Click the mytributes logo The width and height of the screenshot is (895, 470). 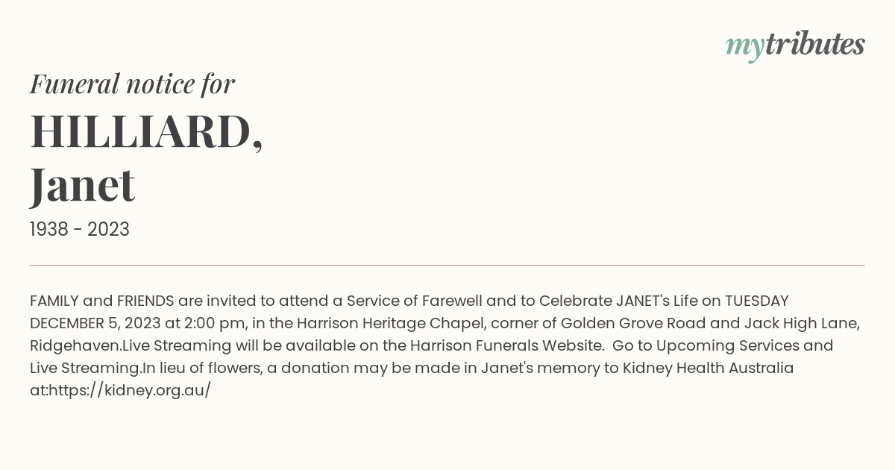tap(795, 46)
